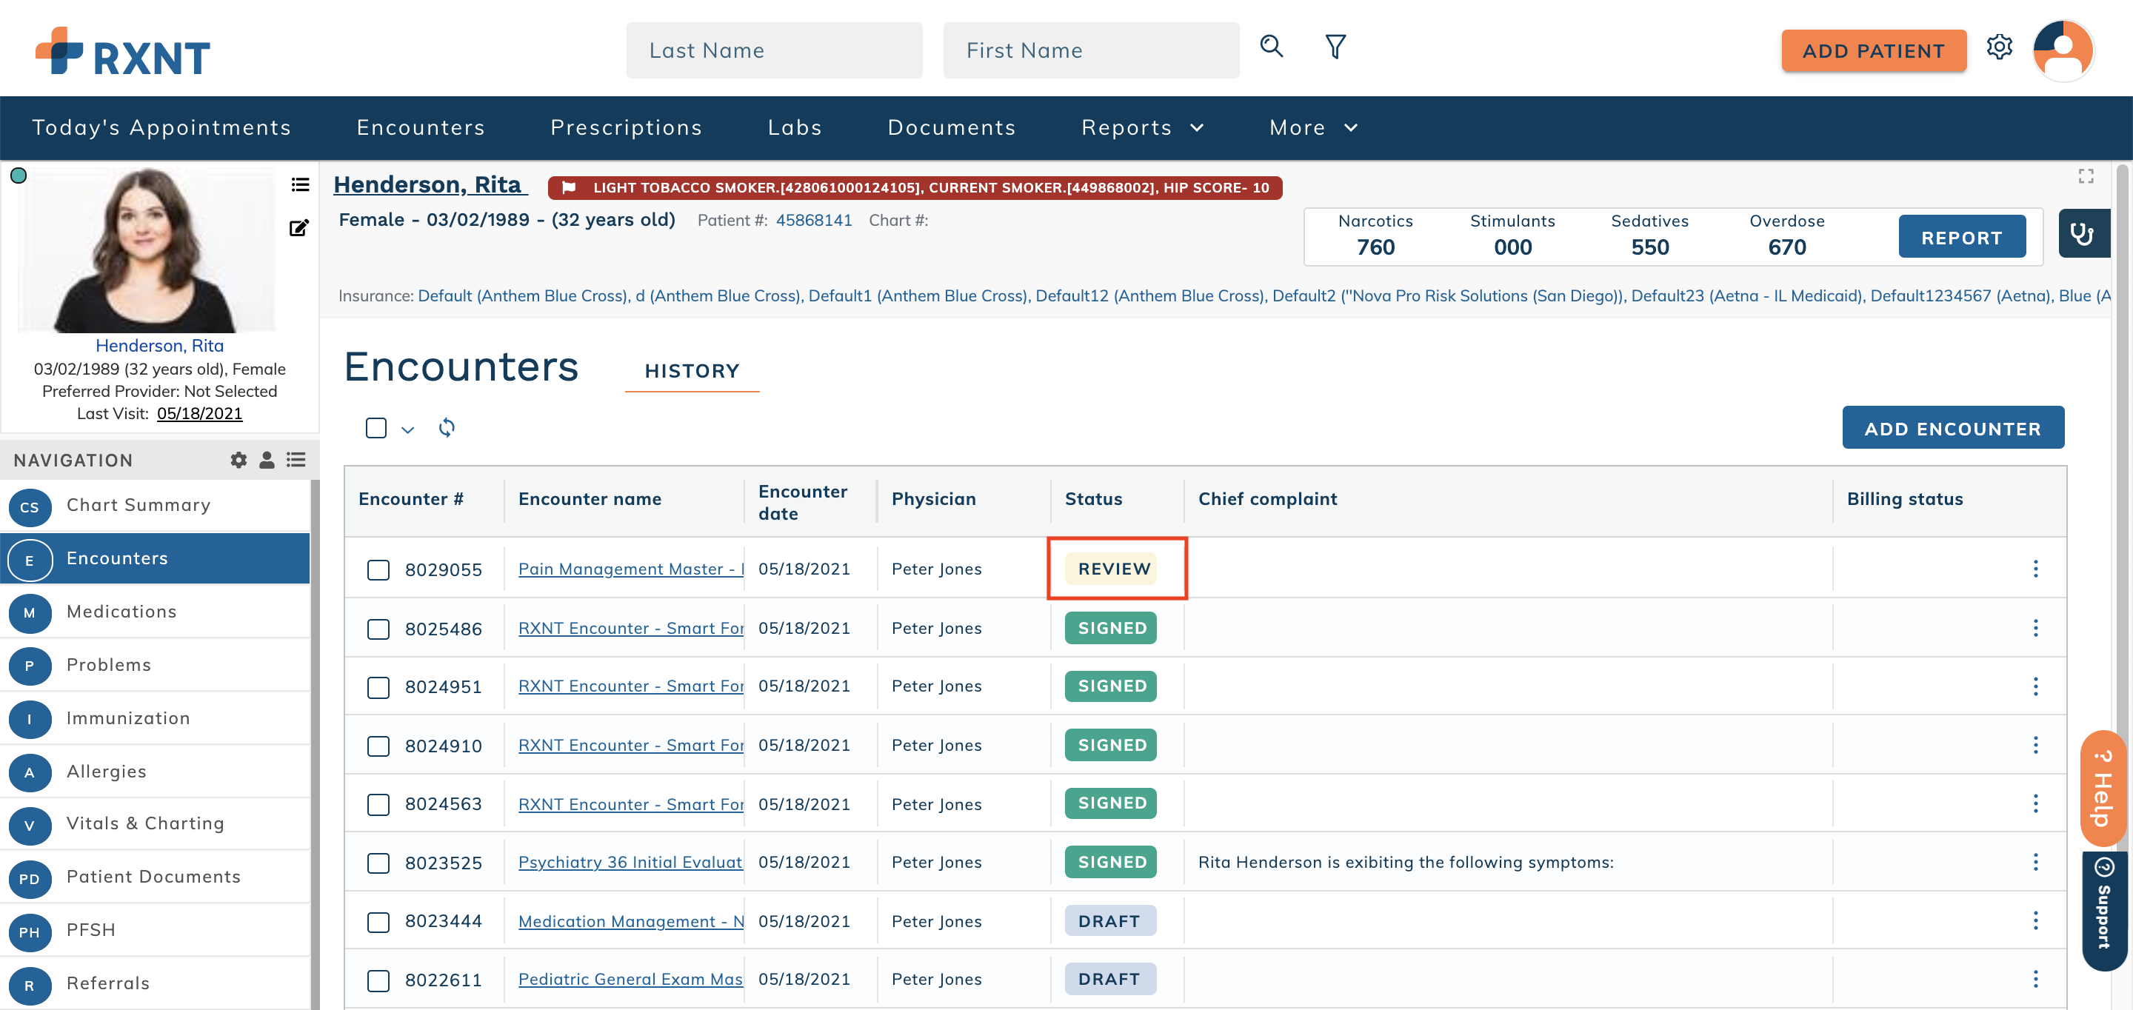Open three-dot menu for encounter 8029055
Image resolution: width=2133 pixels, height=1010 pixels.
coord(2034,569)
